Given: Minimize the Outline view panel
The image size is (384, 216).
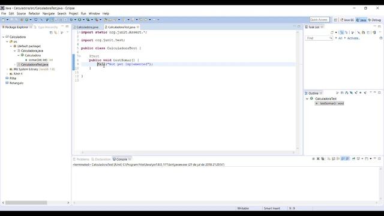Looking at the screenshot, I should tap(374, 92).
